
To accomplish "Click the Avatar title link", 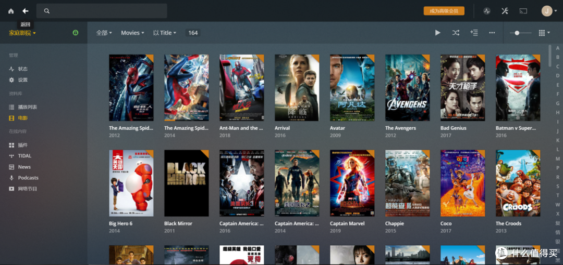I will (337, 128).
